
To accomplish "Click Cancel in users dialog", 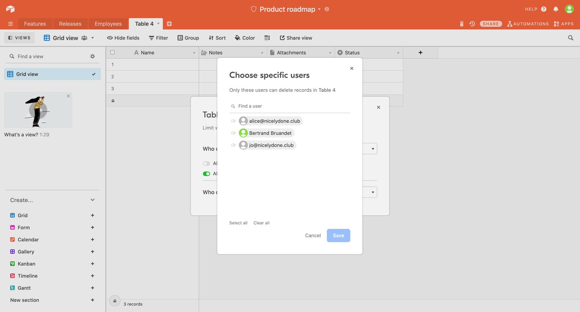I will (x=313, y=235).
